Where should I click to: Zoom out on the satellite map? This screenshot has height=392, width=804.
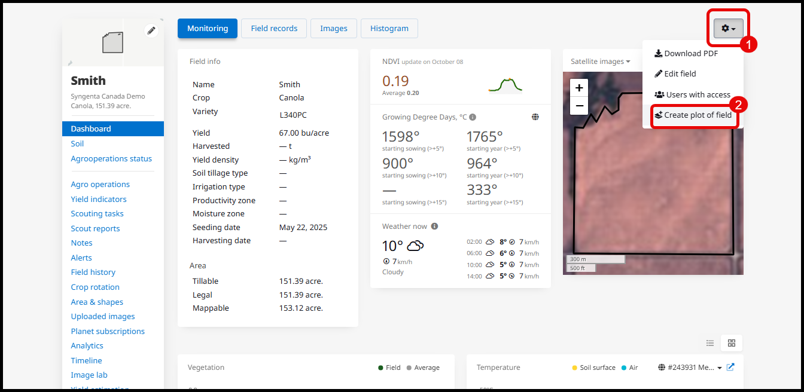click(x=579, y=106)
